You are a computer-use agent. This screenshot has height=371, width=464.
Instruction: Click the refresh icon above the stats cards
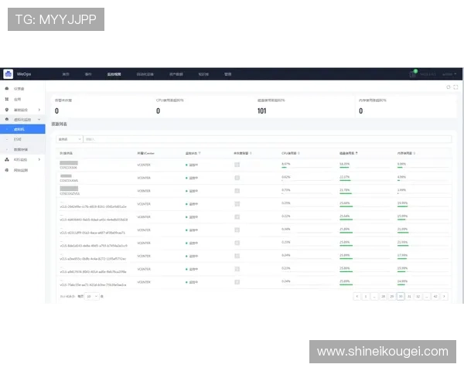[449, 87]
